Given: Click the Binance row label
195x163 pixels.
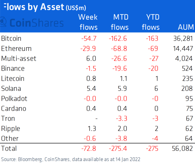Looking at the screenshot, I should 13,69.
